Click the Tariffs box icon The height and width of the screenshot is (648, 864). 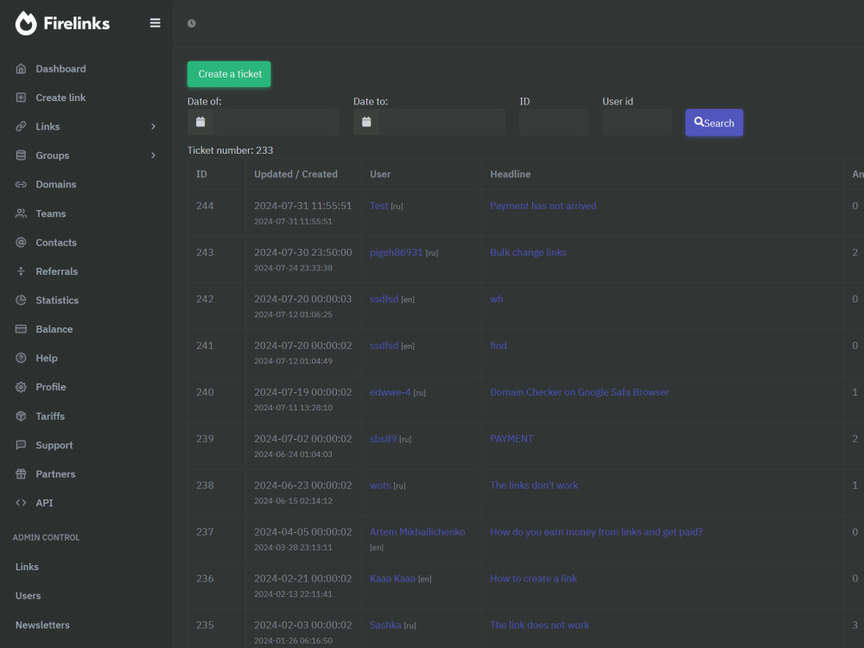tap(21, 416)
